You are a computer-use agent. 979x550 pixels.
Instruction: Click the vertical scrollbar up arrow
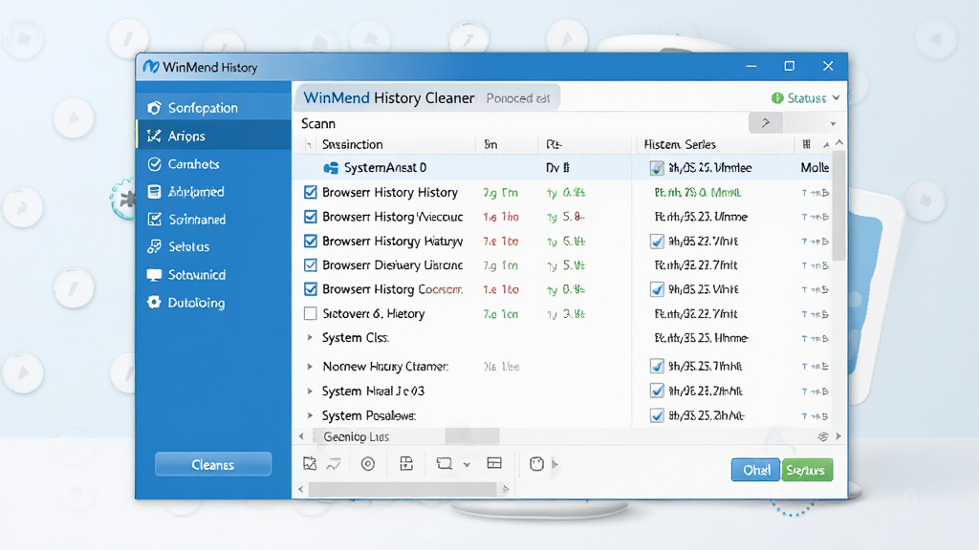pos(839,143)
